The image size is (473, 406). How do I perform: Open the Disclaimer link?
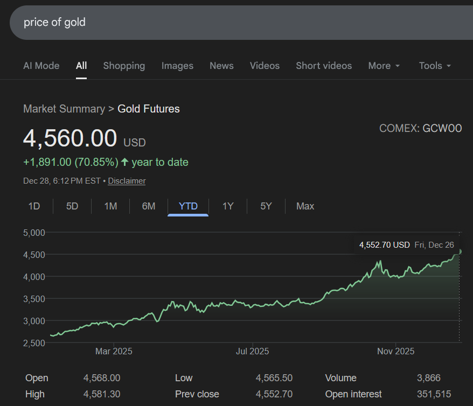pyautogui.click(x=127, y=181)
